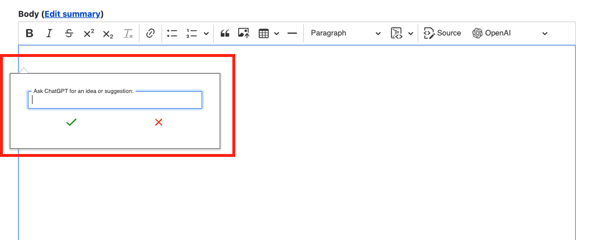
Task: Confirm the ChatGPT prompt with the green checkmark
Action: click(x=71, y=122)
